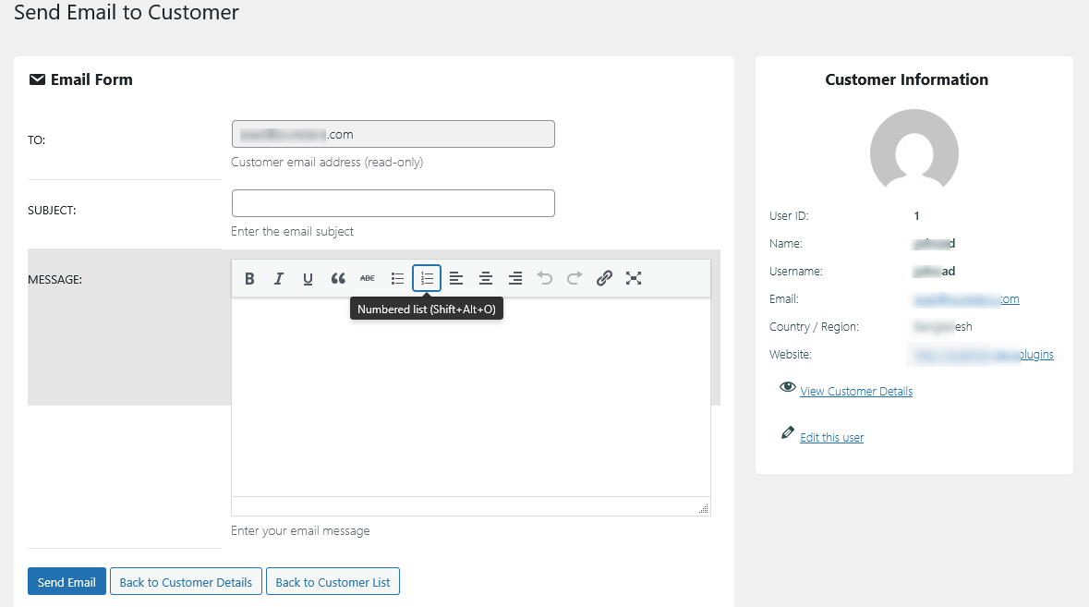This screenshot has height=607, width=1089.
Task: Center align the message text
Action: pos(485,278)
